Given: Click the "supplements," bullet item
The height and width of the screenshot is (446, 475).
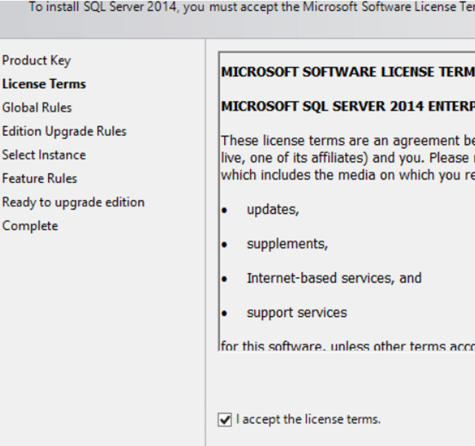Looking at the screenshot, I should 287,244.
